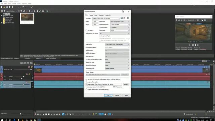215x121 pixels.
Task: Click the Open folder icon in main toolbar
Action: [x=4, y=7]
